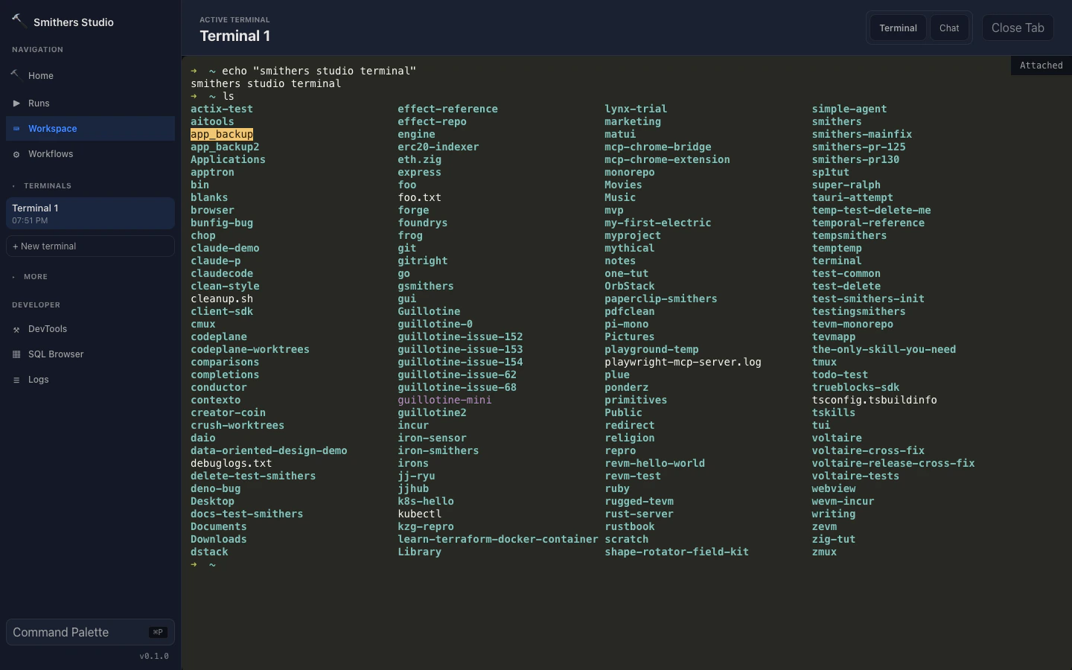The width and height of the screenshot is (1072, 670).
Task: Click playwright-mcp-server.log in the listing
Action: tap(683, 362)
